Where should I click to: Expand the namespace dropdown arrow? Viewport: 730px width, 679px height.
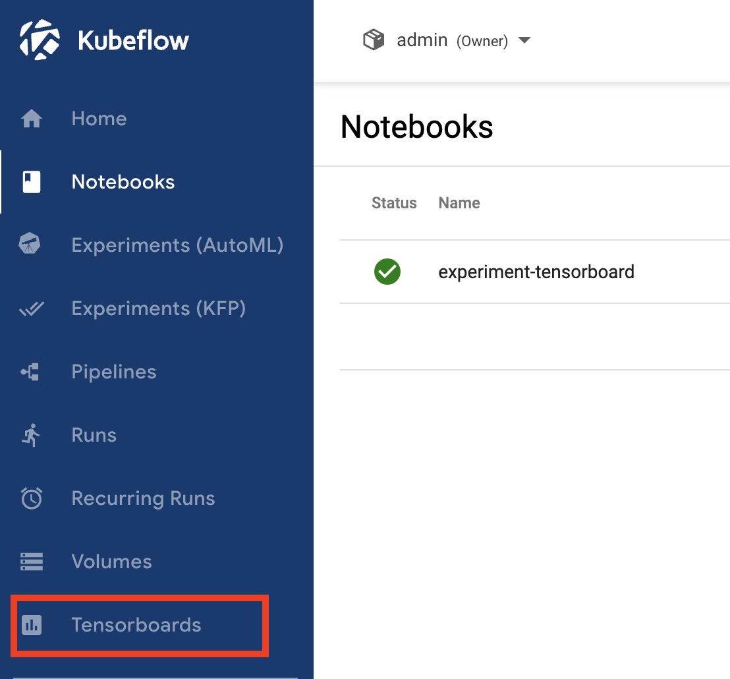click(x=524, y=41)
